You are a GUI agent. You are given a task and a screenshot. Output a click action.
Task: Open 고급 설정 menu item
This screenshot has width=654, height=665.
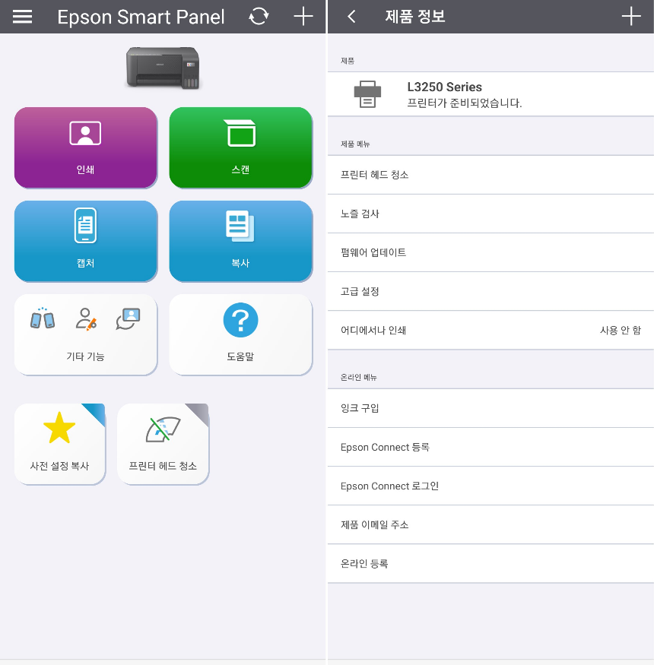click(490, 291)
